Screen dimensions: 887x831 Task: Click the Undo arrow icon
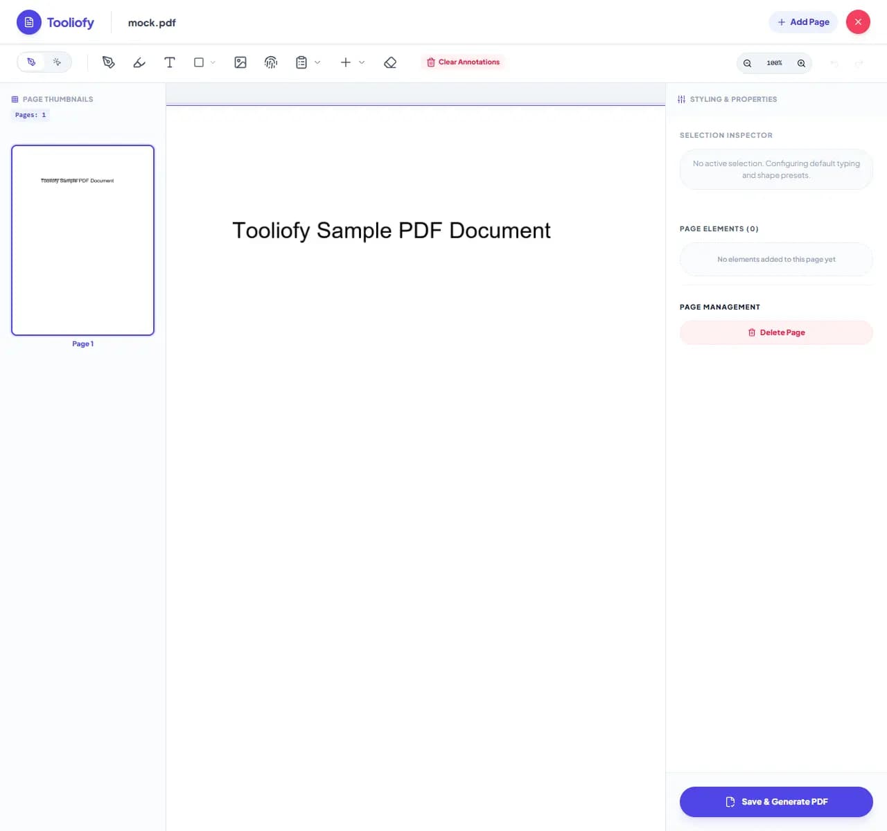pos(834,64)
